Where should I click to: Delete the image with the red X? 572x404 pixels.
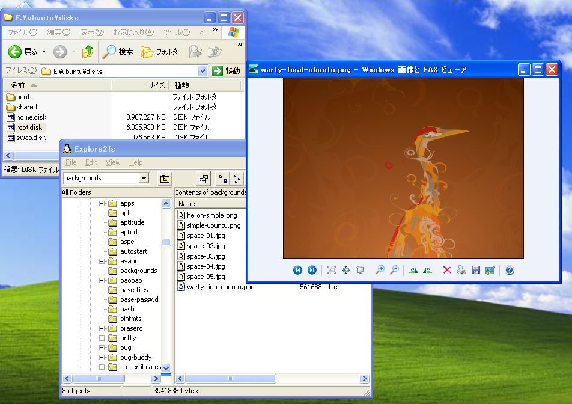[x=447, y=270]
